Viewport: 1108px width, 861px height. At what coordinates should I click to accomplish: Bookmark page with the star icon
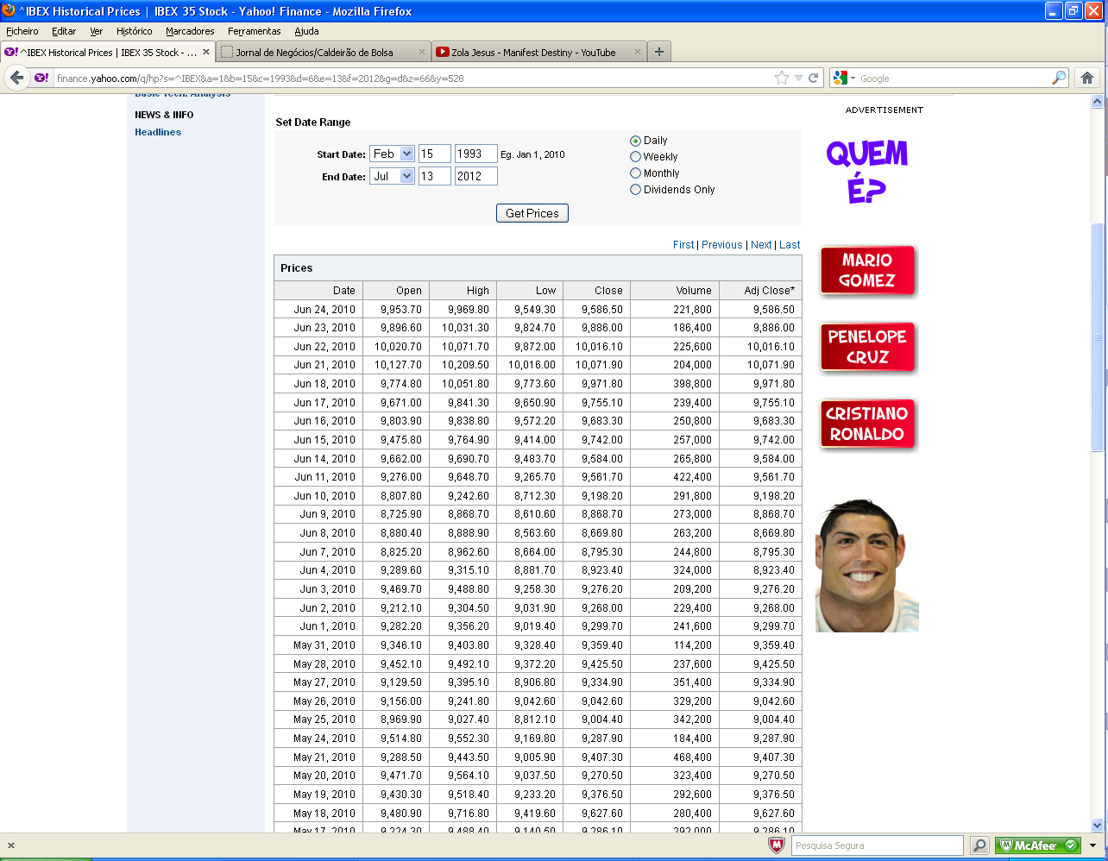(x=782, y=78)
